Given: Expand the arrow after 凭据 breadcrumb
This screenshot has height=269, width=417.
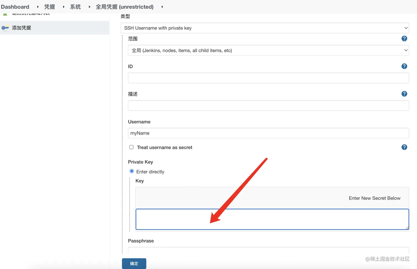Looking at the screenshot, I should coord(64,7).
